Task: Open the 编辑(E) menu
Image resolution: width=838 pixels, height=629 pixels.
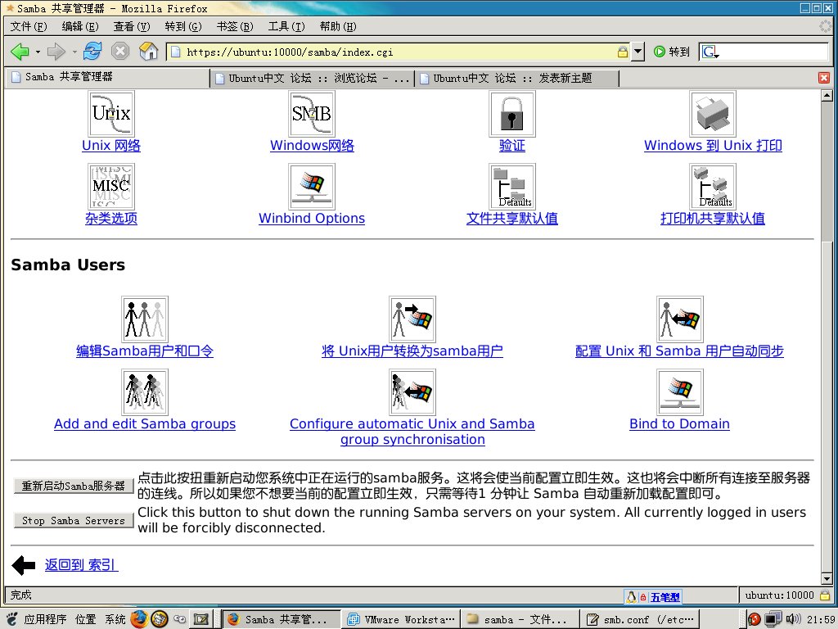Action: (80, 26)
